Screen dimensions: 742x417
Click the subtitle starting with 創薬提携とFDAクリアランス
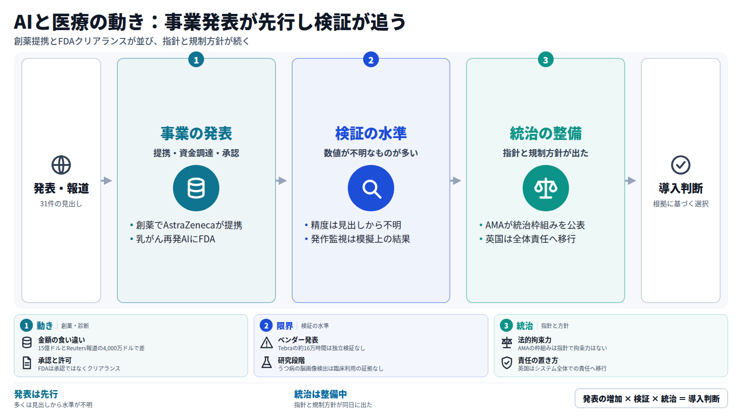click(x=132, y=41)
